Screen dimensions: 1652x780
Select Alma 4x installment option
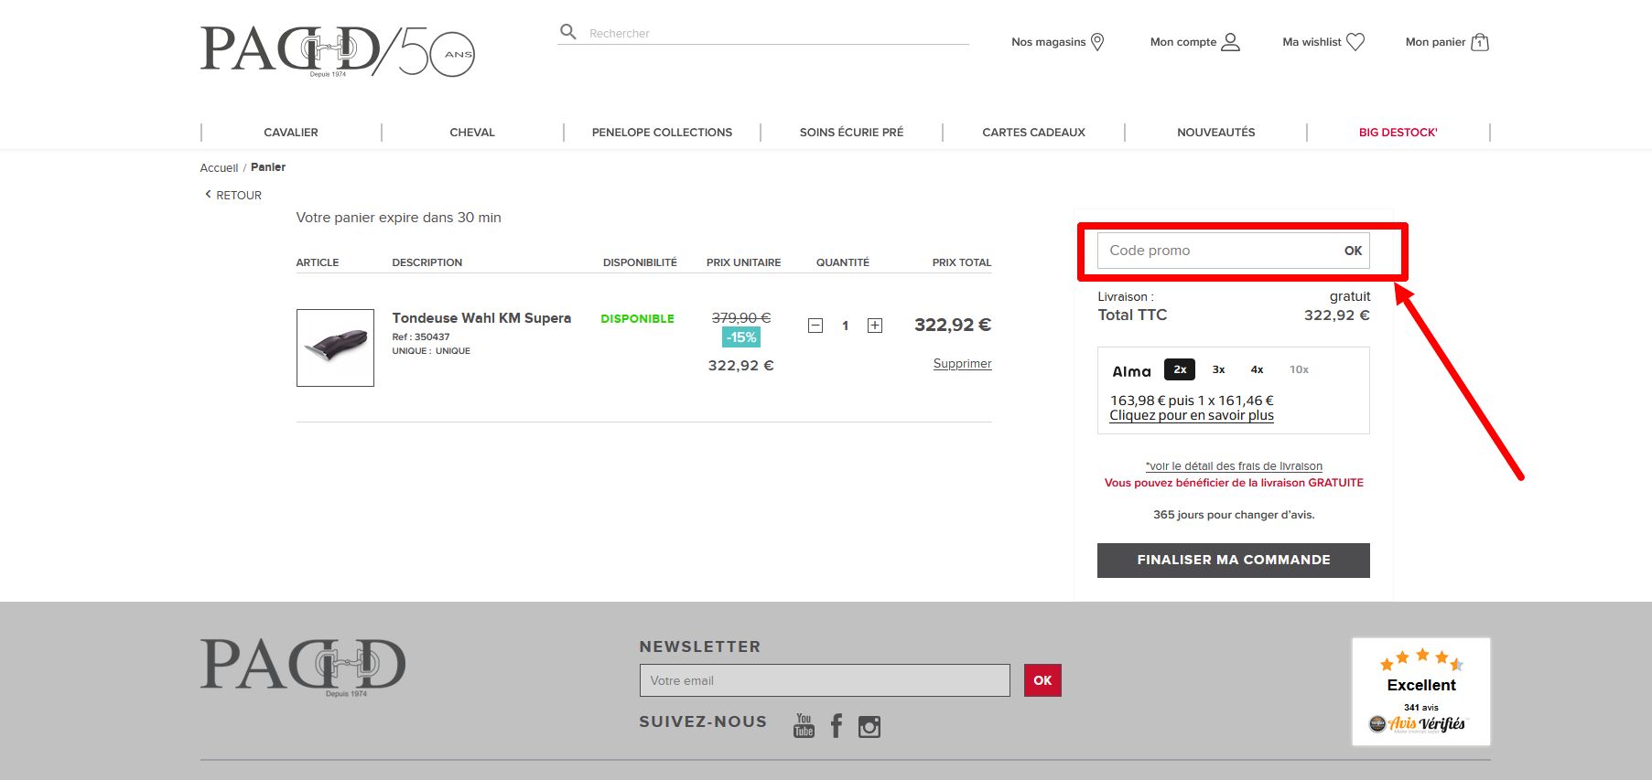point(1257,369)
